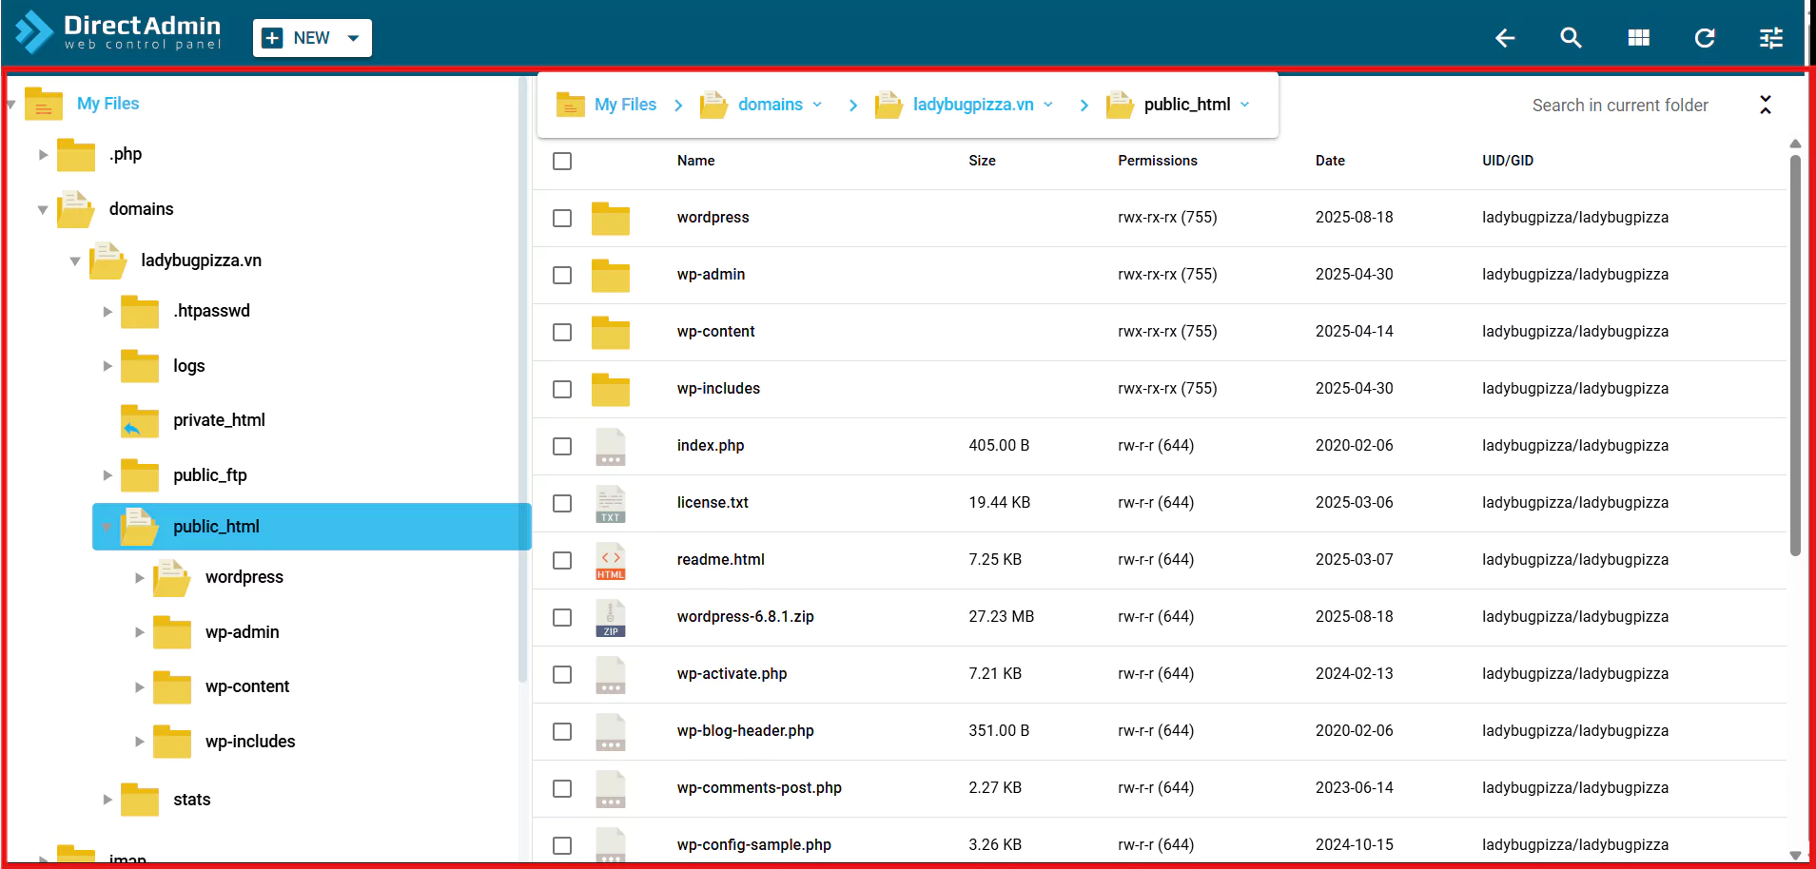Focus the Search in current folder field
Screen dimensions: 1816x869
(x=1620, y=106)
